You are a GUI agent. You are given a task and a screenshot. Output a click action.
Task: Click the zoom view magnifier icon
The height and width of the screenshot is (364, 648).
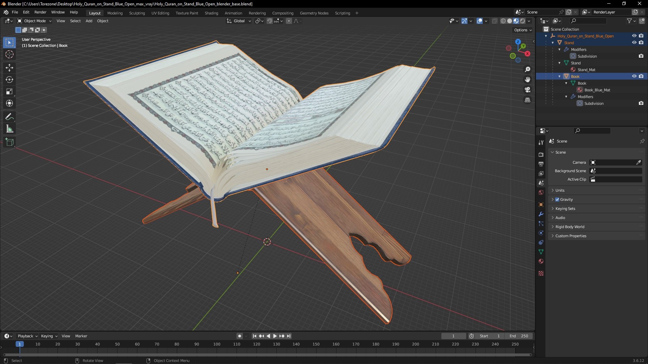pos(528,69)
